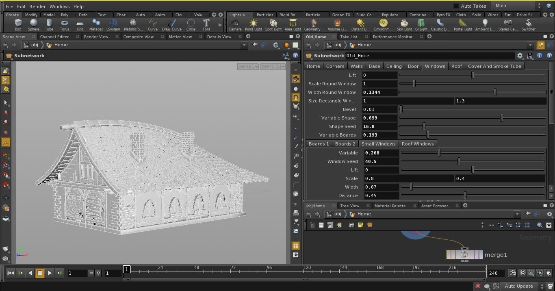Image resolution: width=555 pixels, height=291 pixels.
Task: Expand the Auto Update mode dropdown
Action: click(x=523, y=286)
